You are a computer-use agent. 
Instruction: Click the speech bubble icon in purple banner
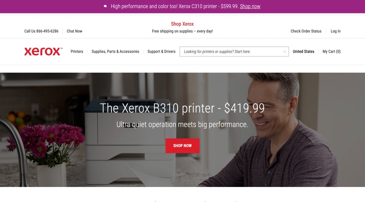point(105,6)
